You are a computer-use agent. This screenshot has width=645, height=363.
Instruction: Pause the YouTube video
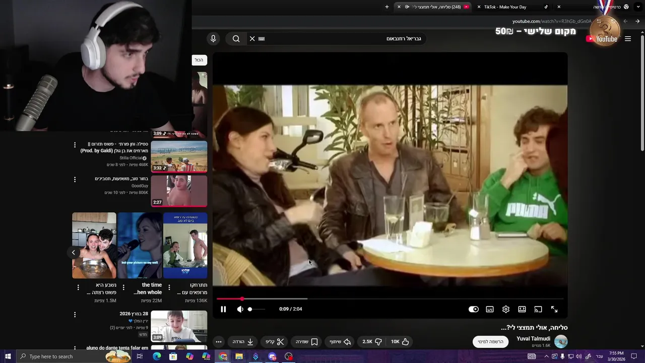point(223,309)
